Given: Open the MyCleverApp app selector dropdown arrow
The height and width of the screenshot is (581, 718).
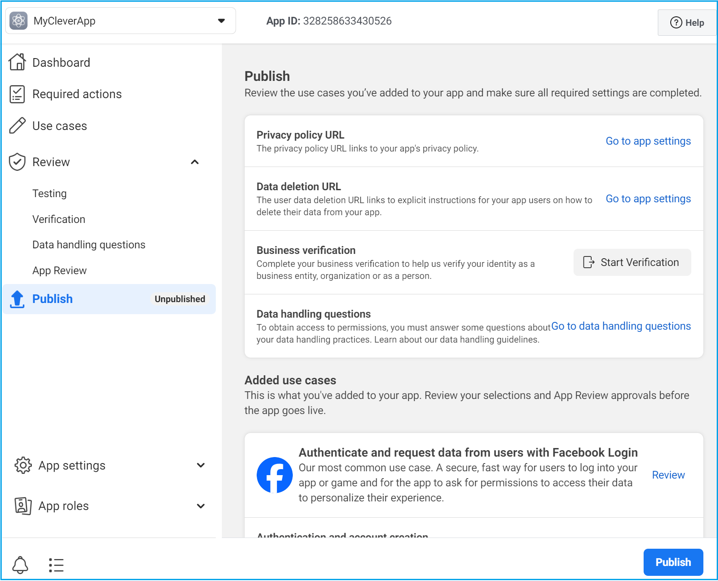Looking at the screenshot, I should (x=221, y=21).
